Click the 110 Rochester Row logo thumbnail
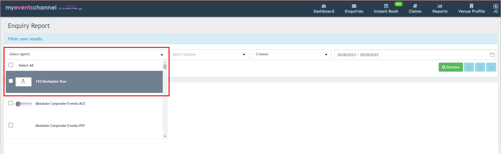501x154 pixels. (24, 82)
